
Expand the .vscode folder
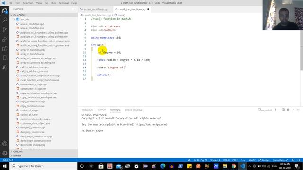tap(44, 19)
